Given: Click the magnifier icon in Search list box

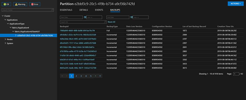Looking at the screenshot, I should [x=105, y=22].
